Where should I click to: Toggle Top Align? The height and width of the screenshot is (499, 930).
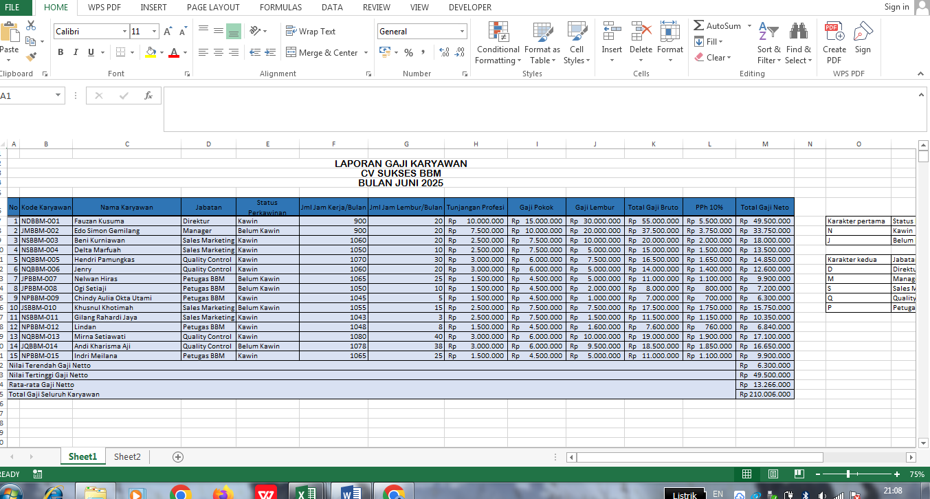point(203,31)
